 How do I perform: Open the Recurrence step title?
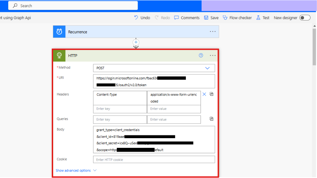click(x=78, y=32)
